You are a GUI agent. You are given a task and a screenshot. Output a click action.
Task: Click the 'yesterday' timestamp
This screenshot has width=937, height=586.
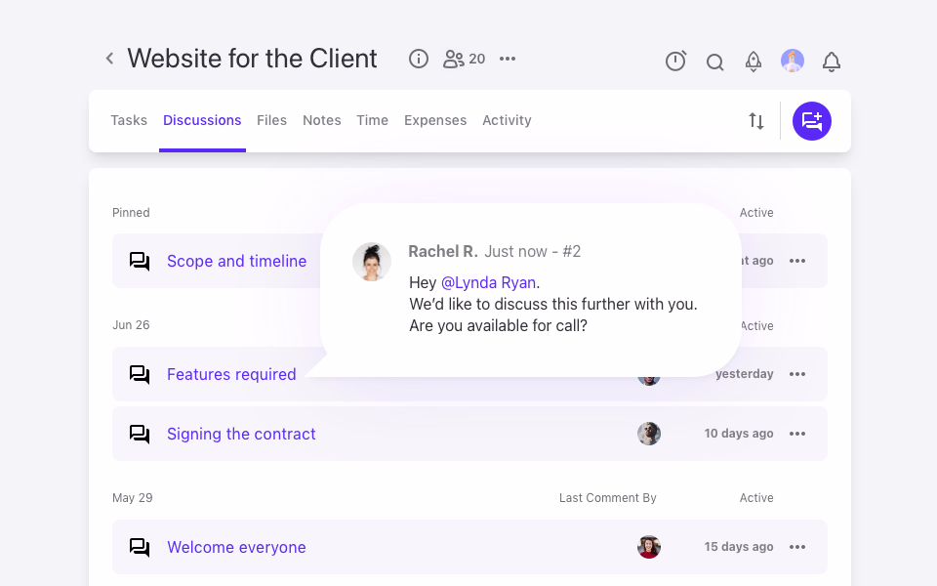pos(745,374)
